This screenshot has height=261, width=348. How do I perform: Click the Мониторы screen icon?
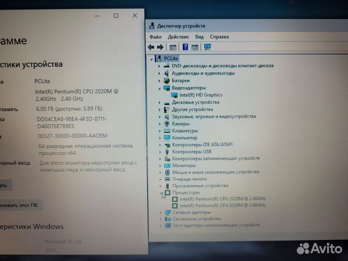(167, 166)
